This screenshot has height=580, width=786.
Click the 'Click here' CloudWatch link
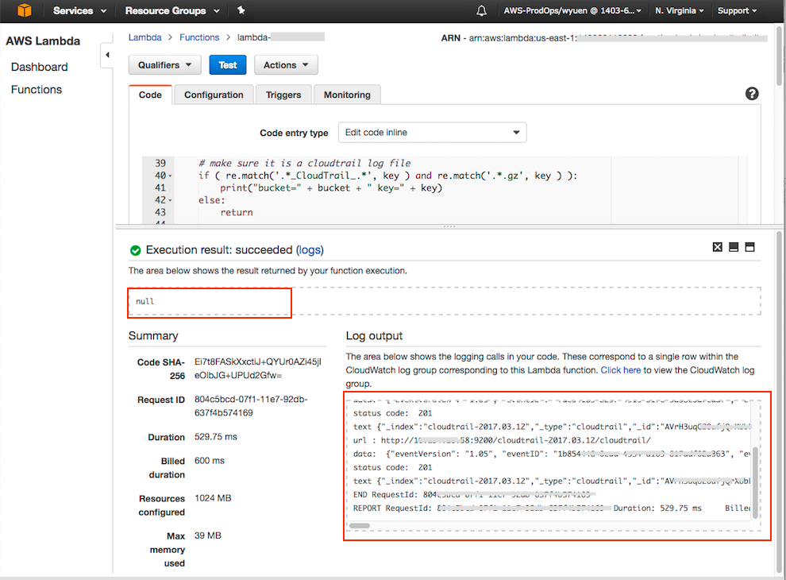point(621,370)
